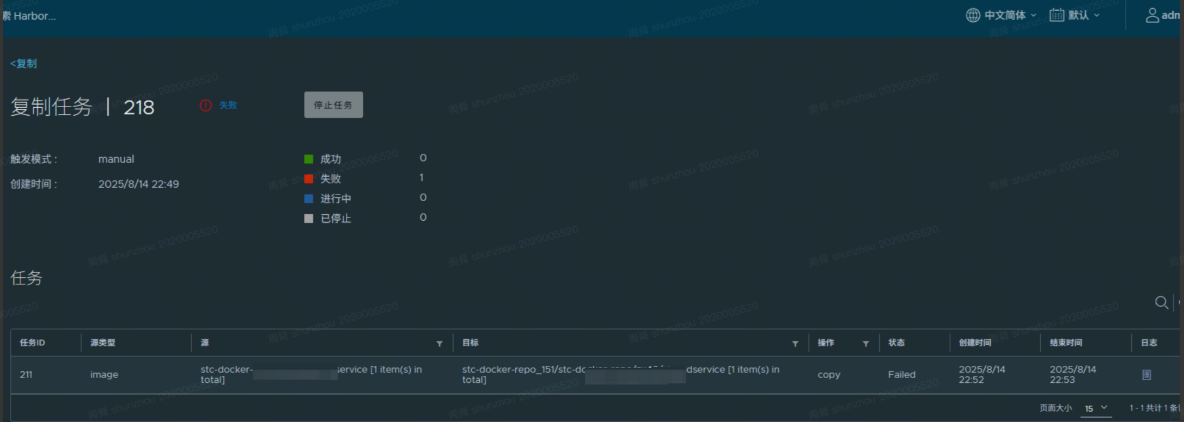This screenshot has height=422, width=1184.
Task: Click the globe language icon
Action: tap(973, 15)
